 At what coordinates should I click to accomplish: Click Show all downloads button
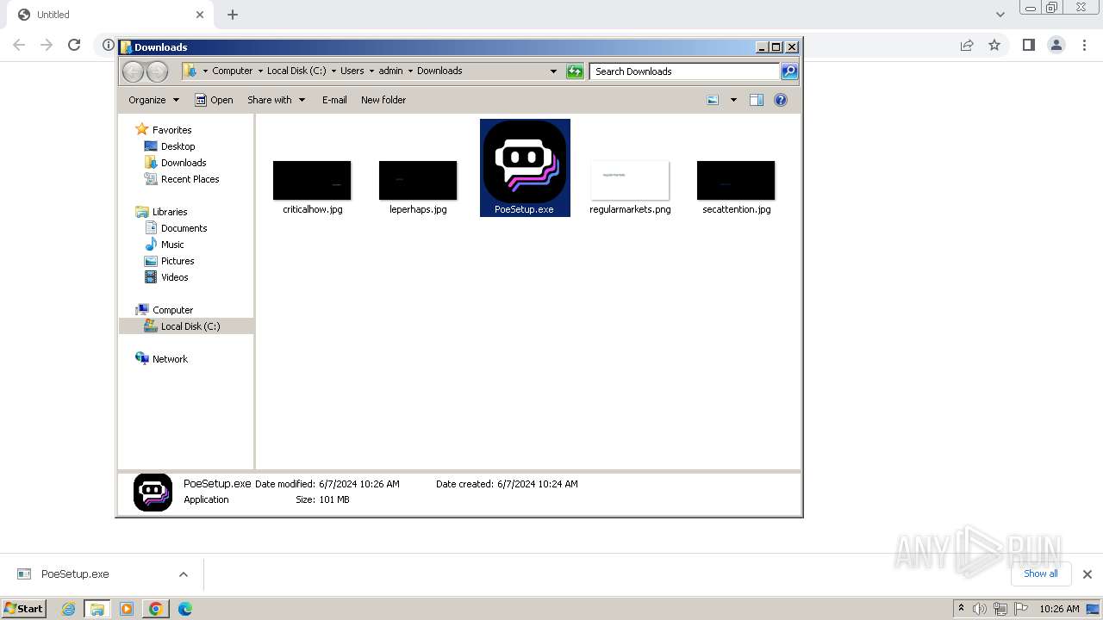1041,573
